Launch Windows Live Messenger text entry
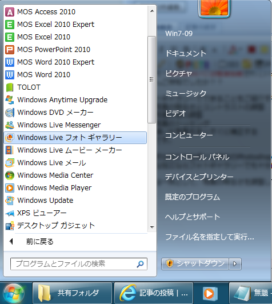The image size is (272, 304). (59, 125)
